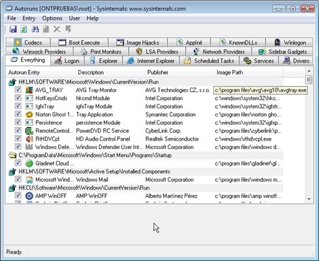Viewport: 319px width, 261px height.
Task: Open the LSA Providers tab
Action: point(157,52)
